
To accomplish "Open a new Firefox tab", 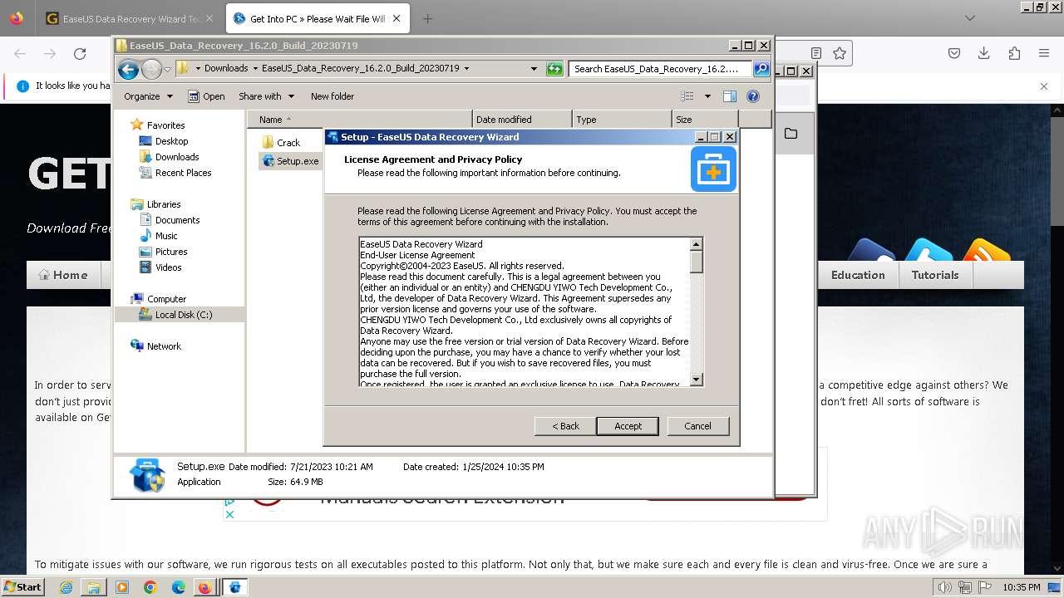I will [x=427, y=18].
